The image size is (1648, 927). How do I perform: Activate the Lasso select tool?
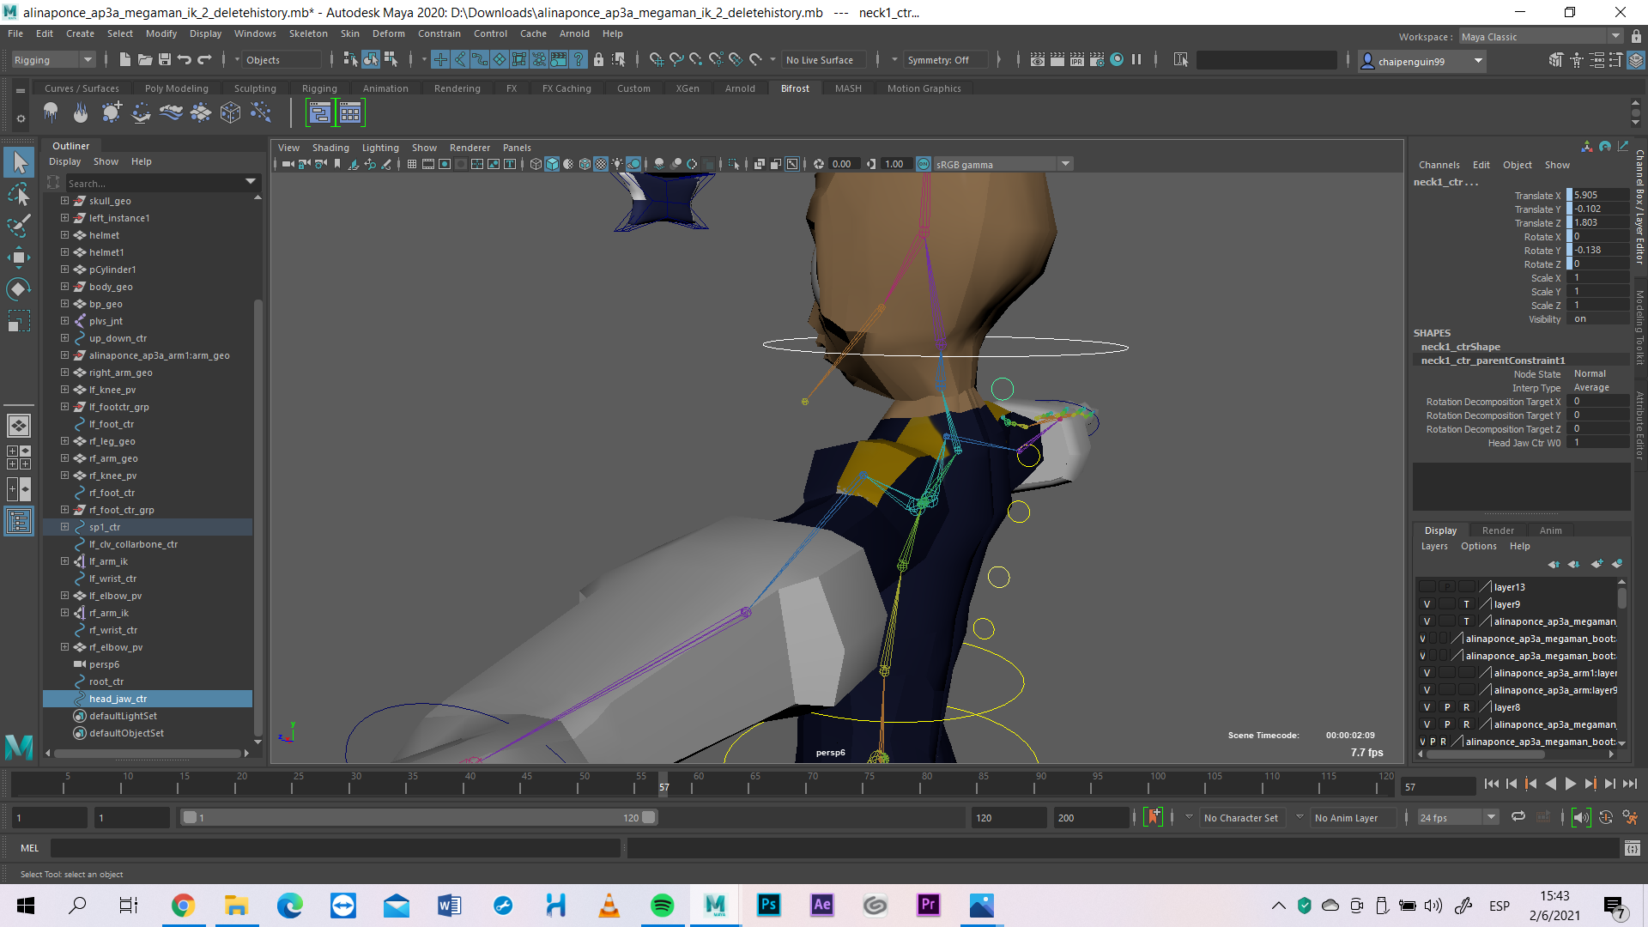pos(18,195)
